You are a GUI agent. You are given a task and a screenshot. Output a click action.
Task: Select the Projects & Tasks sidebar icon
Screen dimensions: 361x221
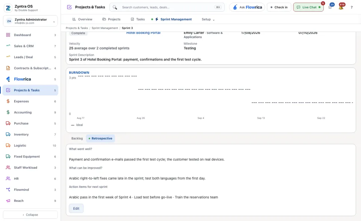8,90
